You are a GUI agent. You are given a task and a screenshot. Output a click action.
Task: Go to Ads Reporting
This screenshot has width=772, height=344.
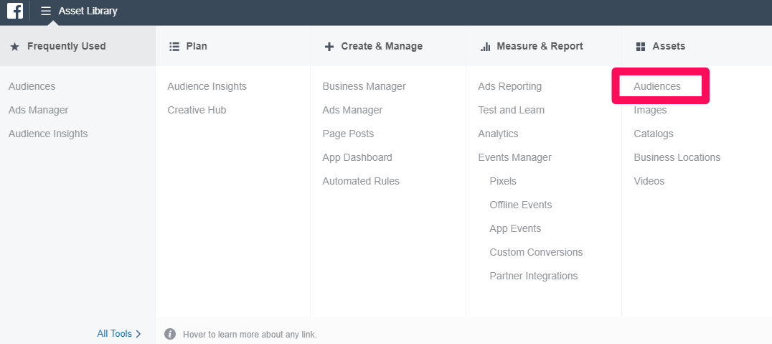click(509, 86)
